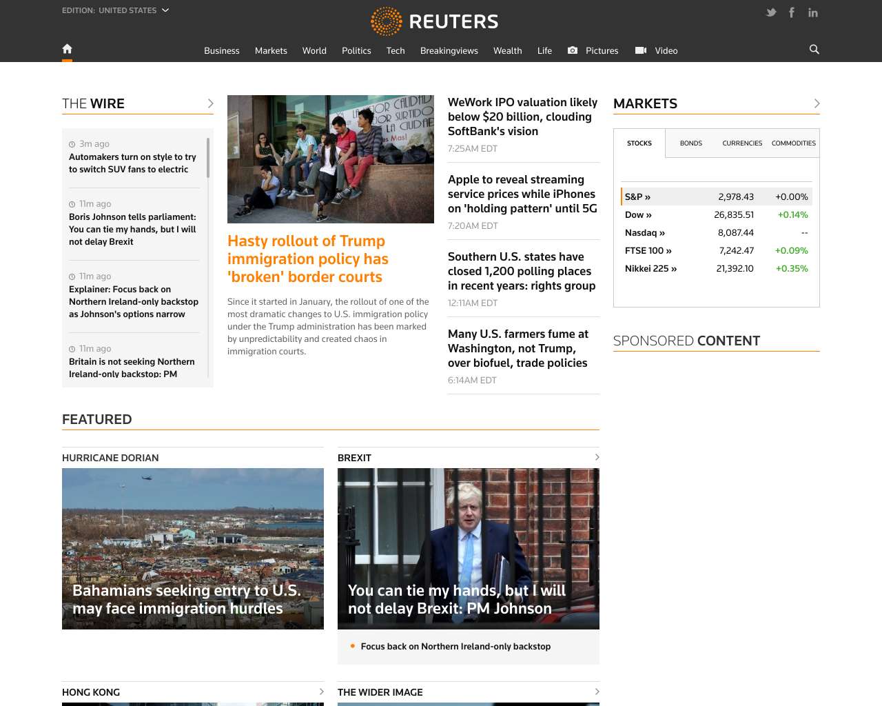Open the Brexit section chevron

tap(597, 457)
